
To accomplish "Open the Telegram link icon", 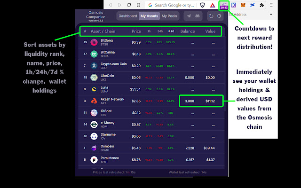I will point(189,16).
